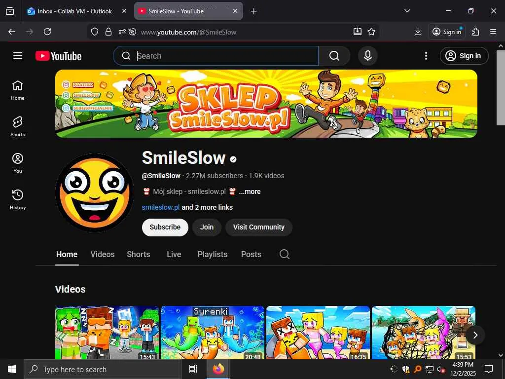Bookmark this page with star
Screen dimensions: 505x379
coord(371,32)
